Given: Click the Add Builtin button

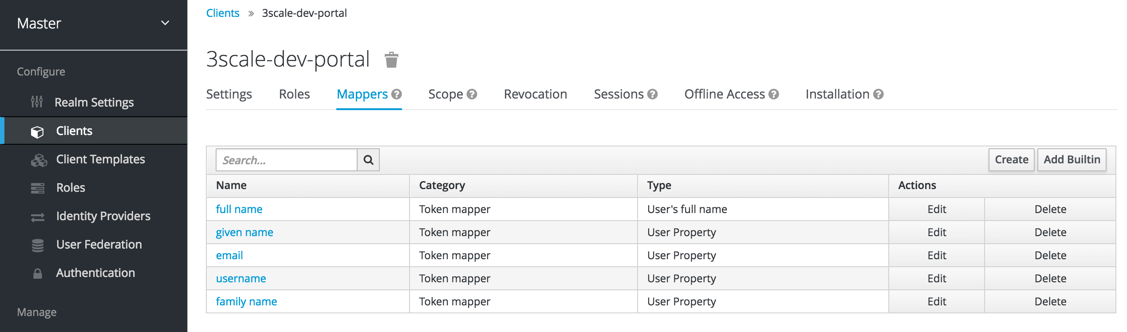Looking at the screenshot, I should (1072, 160).
